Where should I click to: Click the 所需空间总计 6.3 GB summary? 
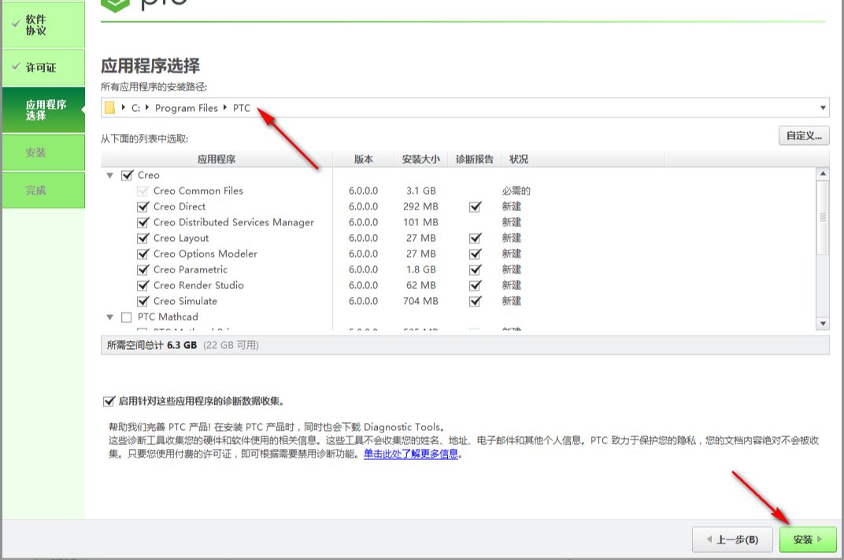[x=152, y=345]
